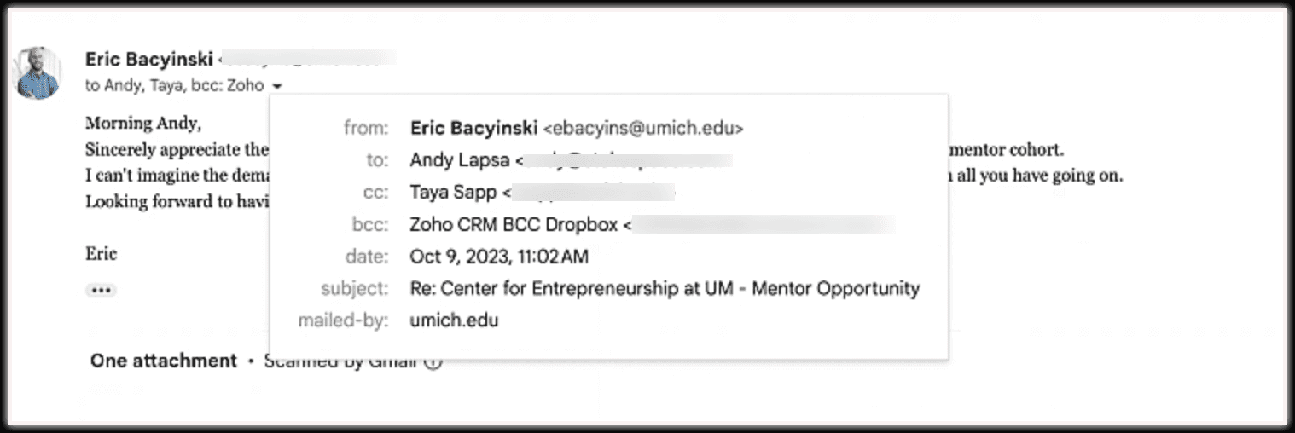Click the bold sender name in the email header
Image resolution: width=1295 pixels, height=433 pixels.
pos(148,59)
